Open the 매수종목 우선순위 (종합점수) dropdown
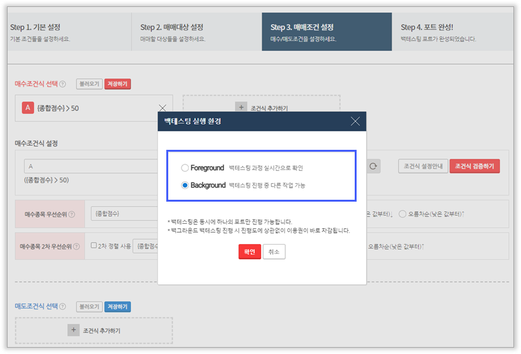Image resolution: width=521 pixels, height=354 pixels. point(123,214)
